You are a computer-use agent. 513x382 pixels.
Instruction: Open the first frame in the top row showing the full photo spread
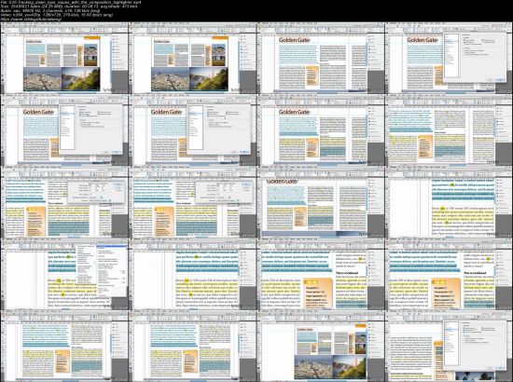click(x=64, y=58)
